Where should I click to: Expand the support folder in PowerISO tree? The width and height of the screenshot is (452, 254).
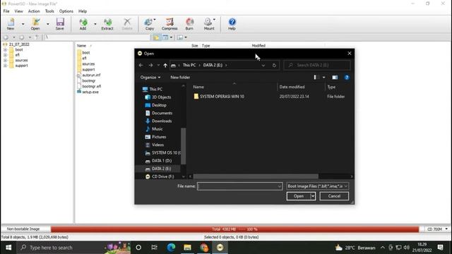[x=5, y=66]
